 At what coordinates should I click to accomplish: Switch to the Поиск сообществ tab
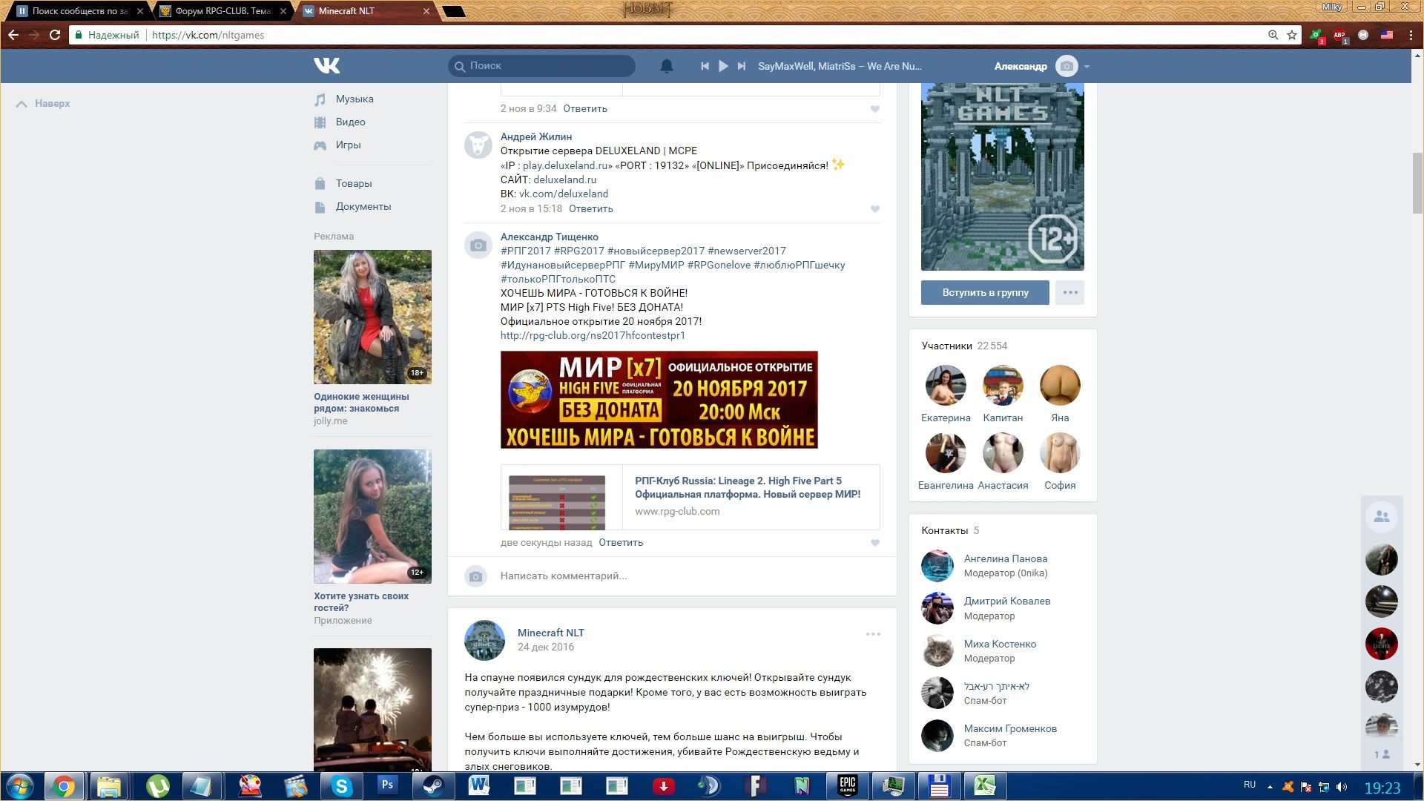[79, 11]
